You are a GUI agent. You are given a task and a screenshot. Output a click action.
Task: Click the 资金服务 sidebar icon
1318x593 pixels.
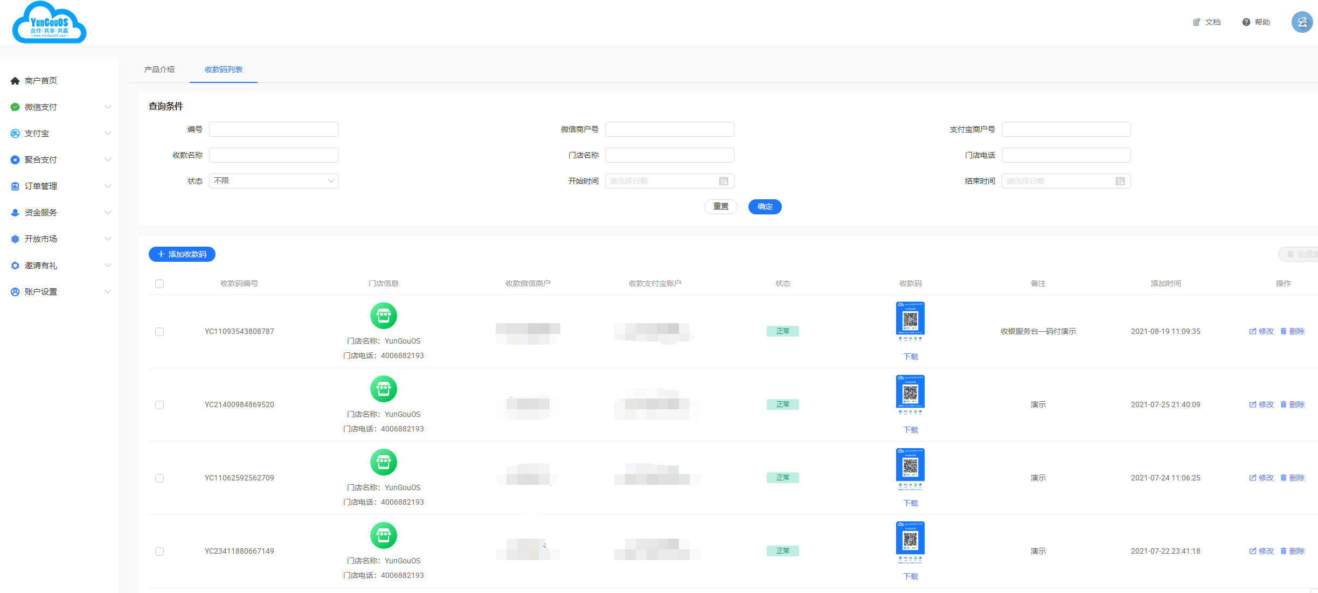coord(15,213)
